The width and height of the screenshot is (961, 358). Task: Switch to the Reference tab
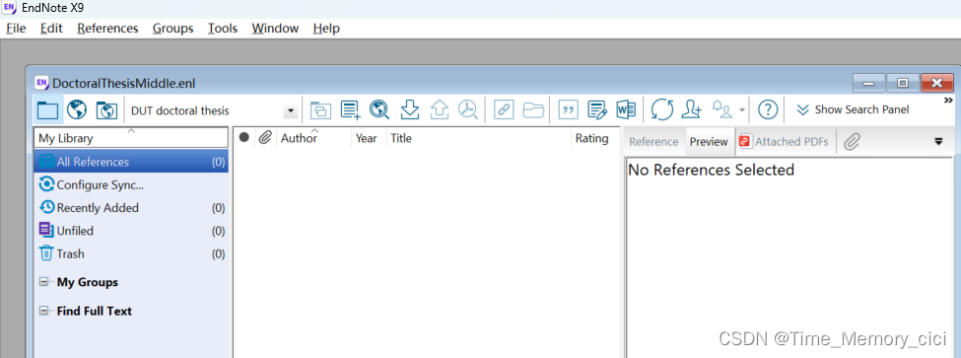pos(653,142)
